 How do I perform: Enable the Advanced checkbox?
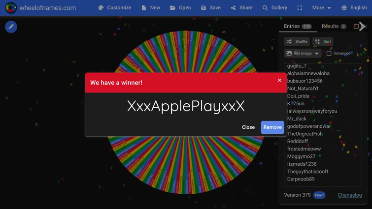point(329,53)
